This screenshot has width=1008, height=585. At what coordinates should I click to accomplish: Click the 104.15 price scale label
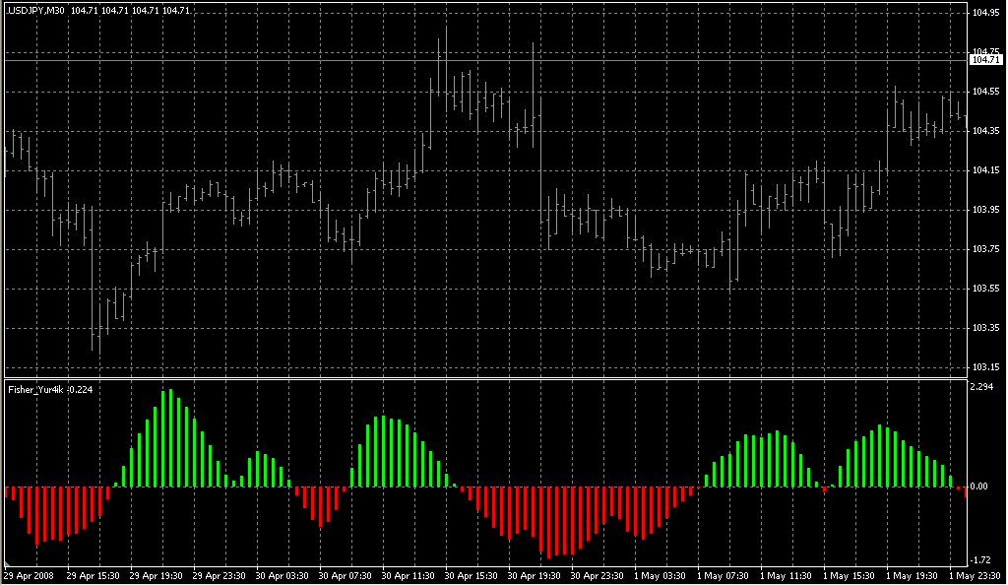pyautogui.click(x=984, y=170)
